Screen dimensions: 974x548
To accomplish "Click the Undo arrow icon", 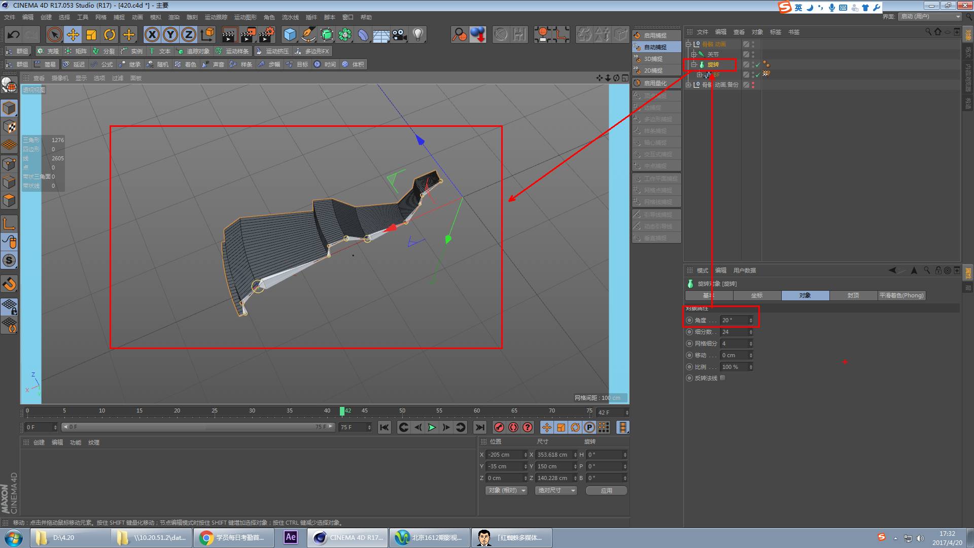I will click(x=14, y=35).
